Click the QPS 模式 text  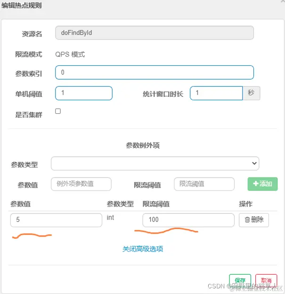click(x=70, y=55)
